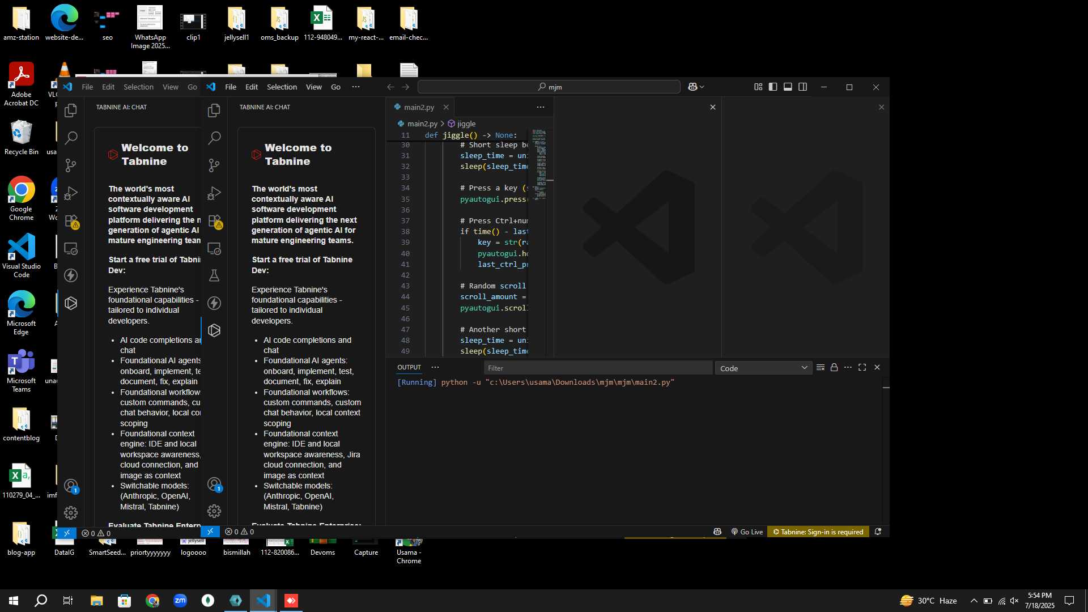Select the main2.py editor tab
The image size is (1088, 612).
[419, 107]
